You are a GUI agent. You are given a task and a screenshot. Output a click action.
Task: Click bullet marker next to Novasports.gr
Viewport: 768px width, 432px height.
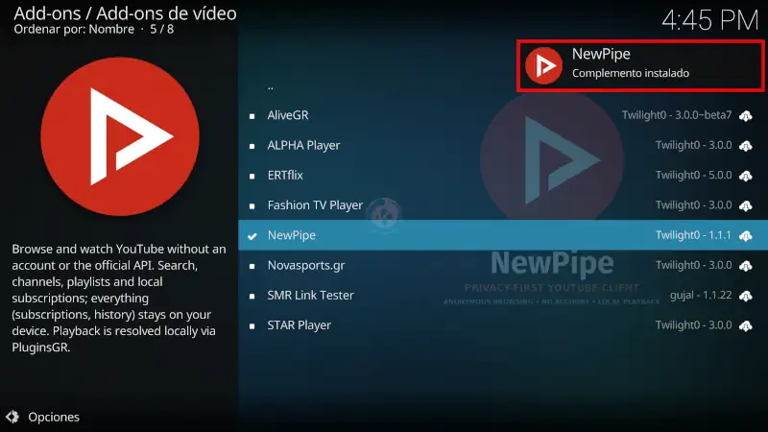(252, 267)
